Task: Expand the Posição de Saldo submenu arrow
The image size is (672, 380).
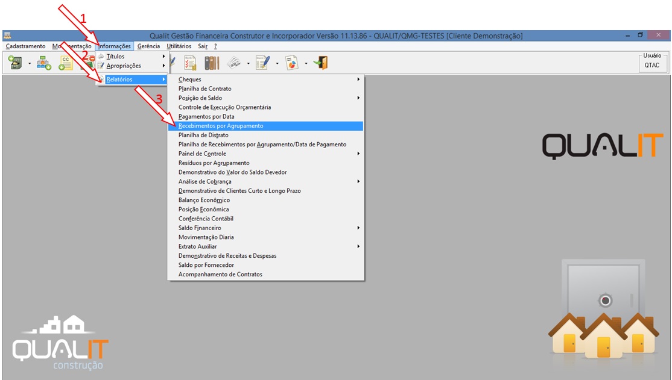Action: tap(358, 98)
